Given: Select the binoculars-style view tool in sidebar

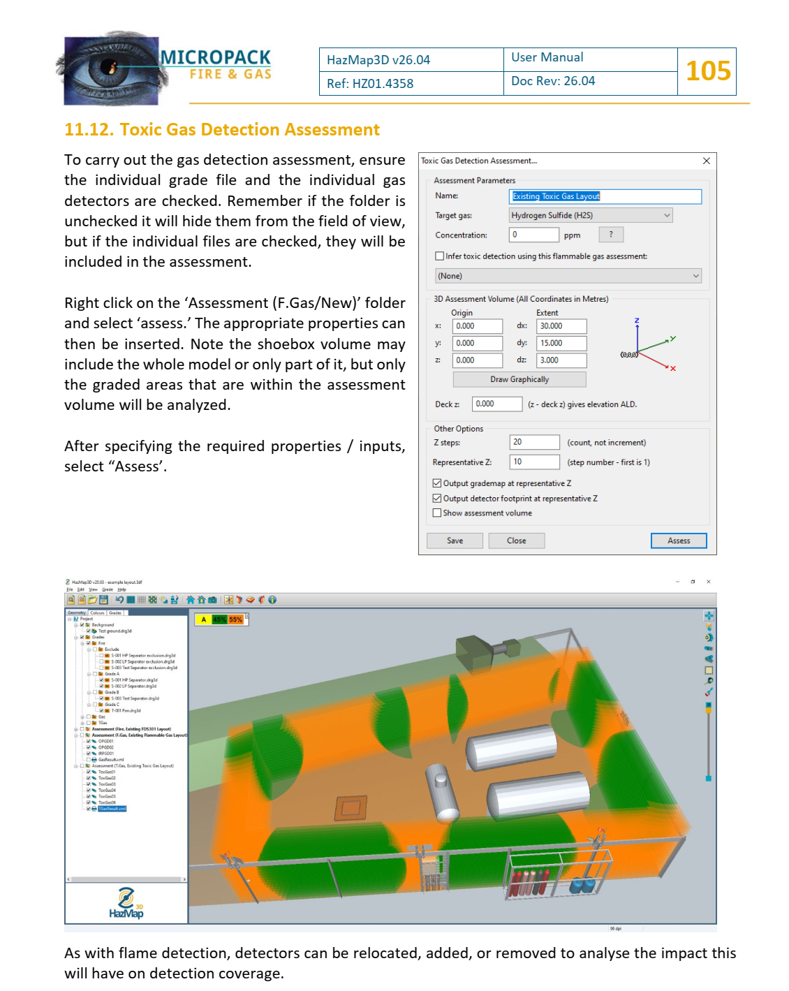Looking at the screenshot, I should pos(709,659).
